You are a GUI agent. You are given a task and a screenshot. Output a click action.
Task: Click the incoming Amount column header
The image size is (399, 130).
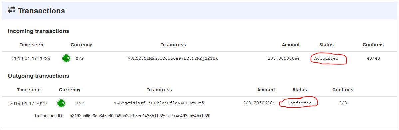291,45
